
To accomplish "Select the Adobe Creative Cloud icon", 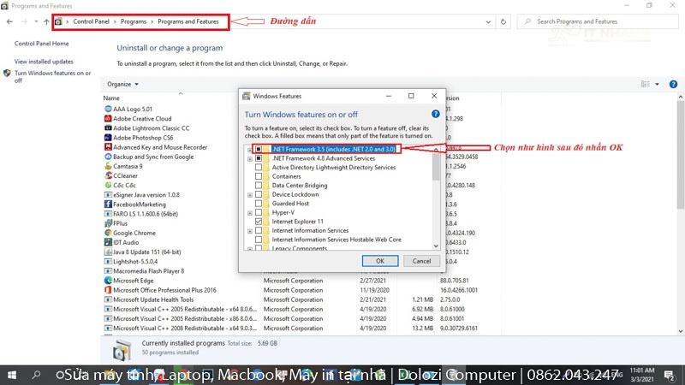I will pyautogui.click(x=108, y=118).
